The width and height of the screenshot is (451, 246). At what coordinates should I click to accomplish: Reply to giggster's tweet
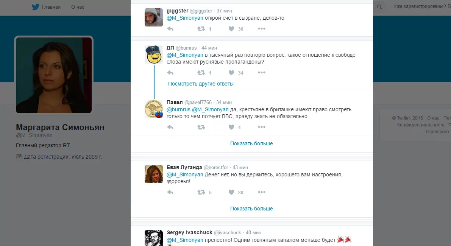(x=170, y=29)
